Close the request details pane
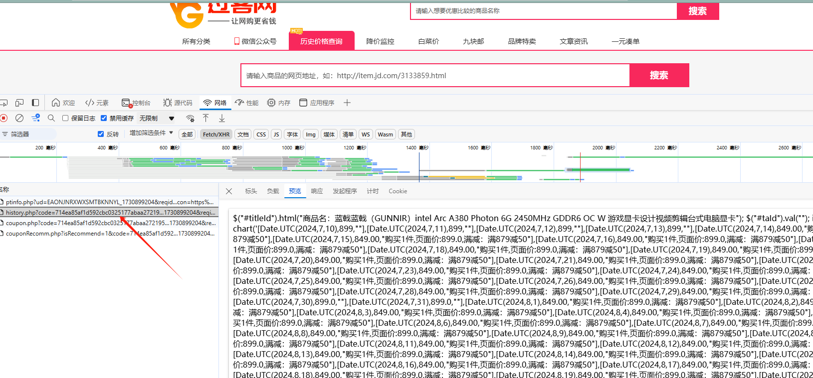Image resolution: width=813 pixels, height=378 pixels. pyautogui.click(x=229, y=191)
